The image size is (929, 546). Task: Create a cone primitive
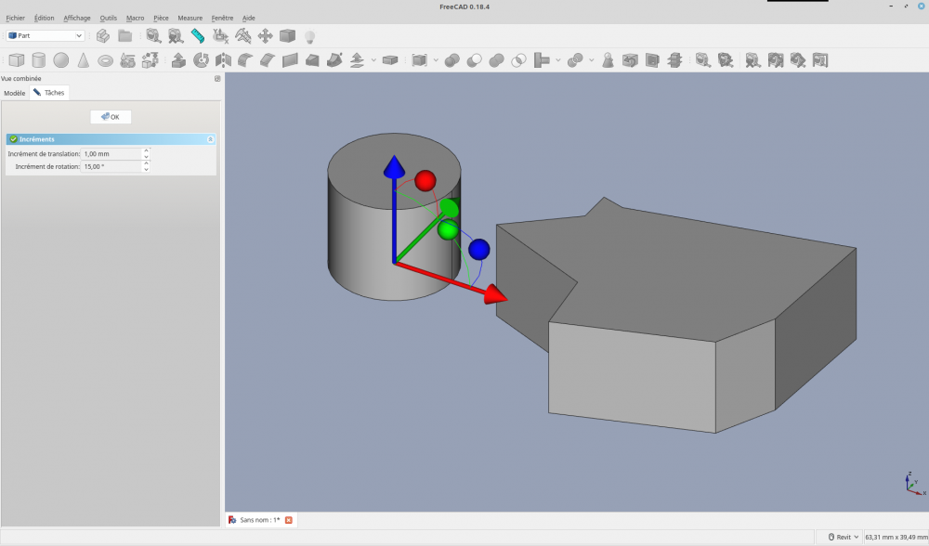83,59
